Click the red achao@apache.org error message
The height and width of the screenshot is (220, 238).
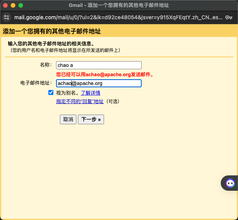(x=105, y=74)
